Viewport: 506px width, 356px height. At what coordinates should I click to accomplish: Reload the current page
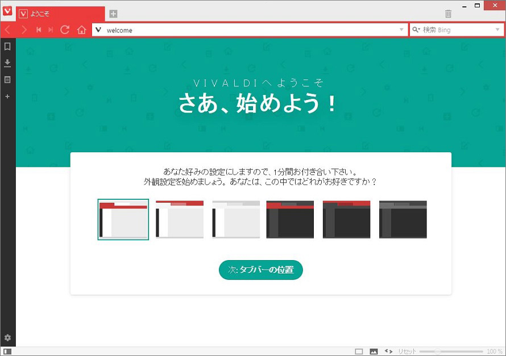[x=65, y=30]
